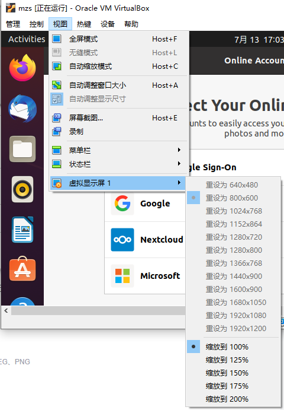The height and width of the screenshot is (410, 284).
Task: Click the horizontal scrollbar left arrow
Action: (6, 311)
